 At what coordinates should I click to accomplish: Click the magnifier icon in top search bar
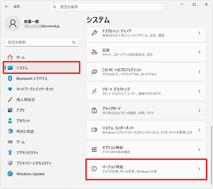click(55, 7)
